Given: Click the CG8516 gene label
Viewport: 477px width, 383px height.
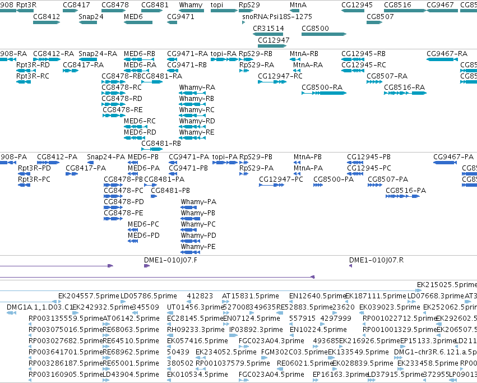Looking at the screenshot, I should tap(397, 5).
